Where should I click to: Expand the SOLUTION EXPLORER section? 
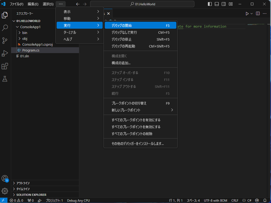tap(45, 195)
